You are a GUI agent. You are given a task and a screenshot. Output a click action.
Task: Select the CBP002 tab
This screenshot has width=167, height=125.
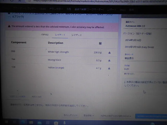point(45,35)
